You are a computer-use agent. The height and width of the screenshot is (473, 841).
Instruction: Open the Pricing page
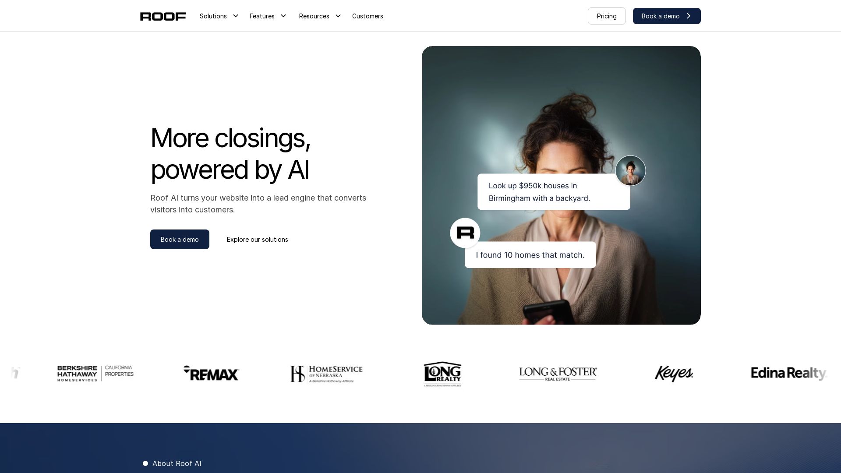[607, 16]
